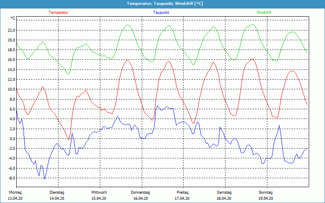
Task: Click the Mittwoch day label
Action: 99,192
